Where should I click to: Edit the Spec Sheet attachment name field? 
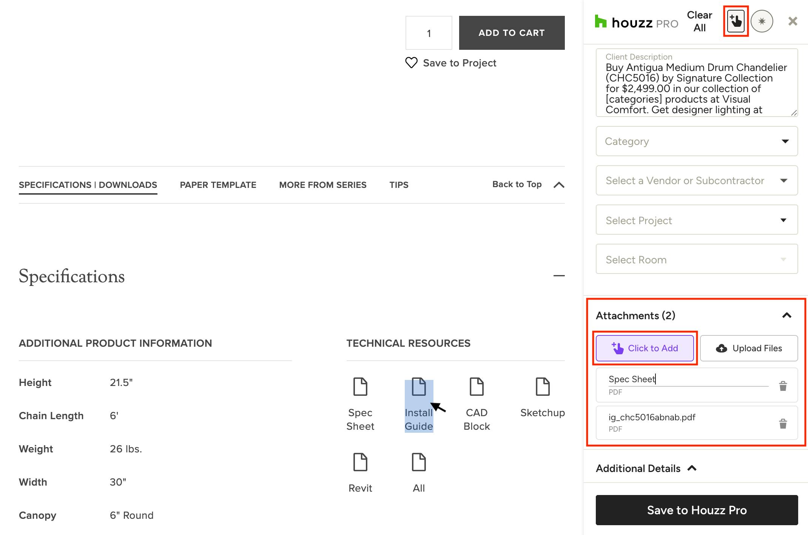coord(688,380)
